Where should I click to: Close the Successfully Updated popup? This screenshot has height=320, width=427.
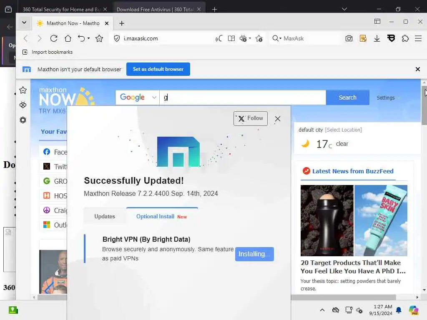[277, 119]
